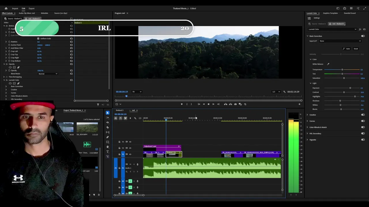Viewport: 369px width, 207px height.
Task: Click the White Balance eyedropper
Action: click(x=328, y=64)
